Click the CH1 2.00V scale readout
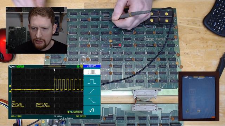This screenshot has height=126, width=225. (17, 117)
